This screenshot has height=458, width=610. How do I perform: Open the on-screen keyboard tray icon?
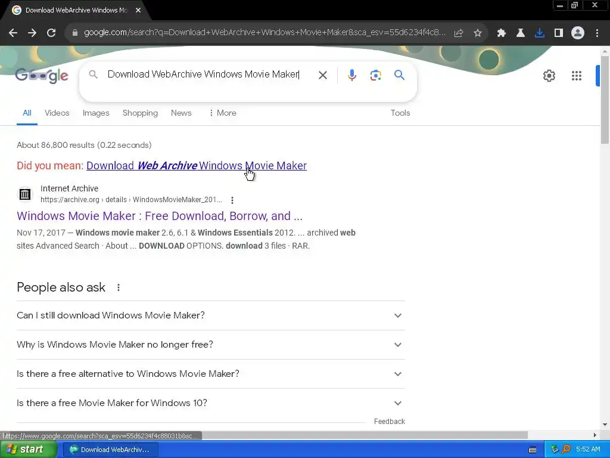[x=533, y=450]
